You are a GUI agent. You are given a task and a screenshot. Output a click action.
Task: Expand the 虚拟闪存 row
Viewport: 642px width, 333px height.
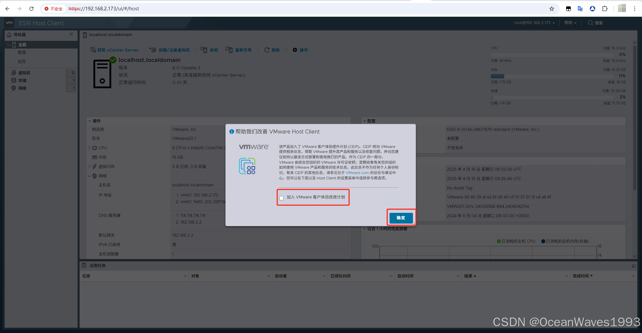[x=89, y=167]
